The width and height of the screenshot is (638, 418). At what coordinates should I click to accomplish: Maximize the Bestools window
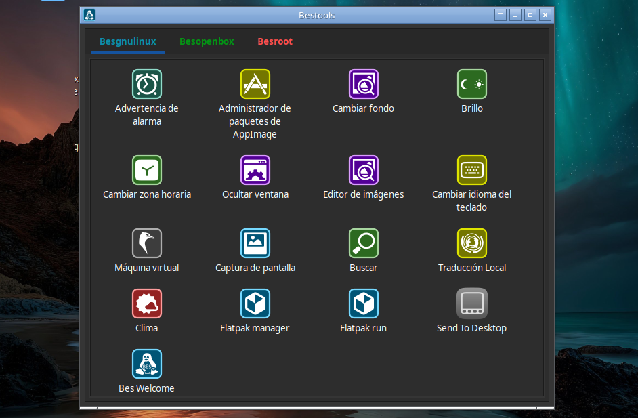click(530, 15)
